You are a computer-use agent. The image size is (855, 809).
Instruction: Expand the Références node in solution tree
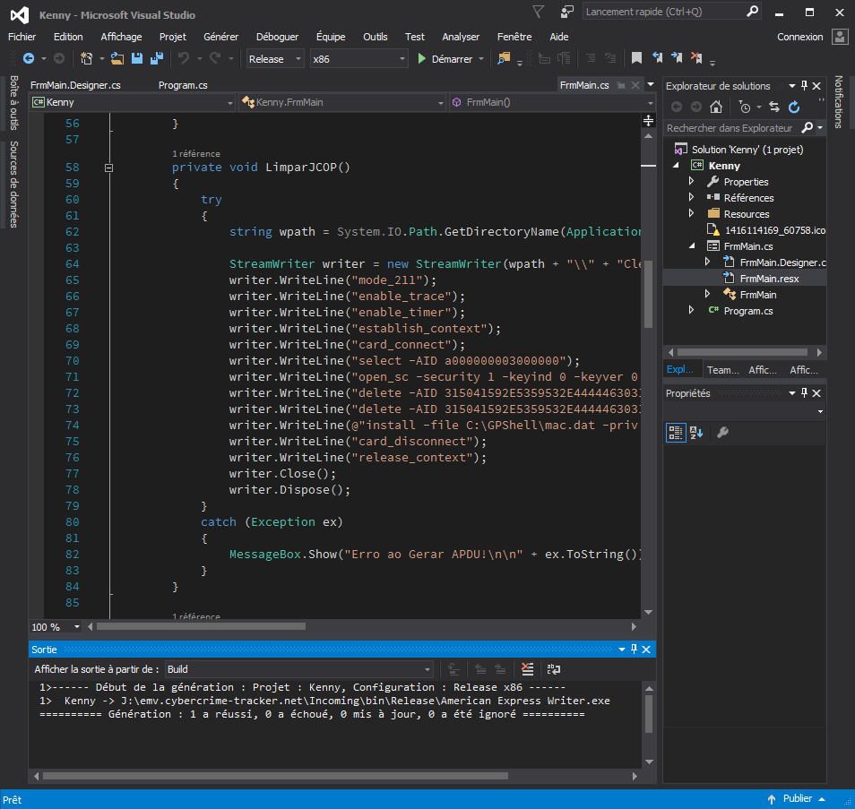pos(691,197)
